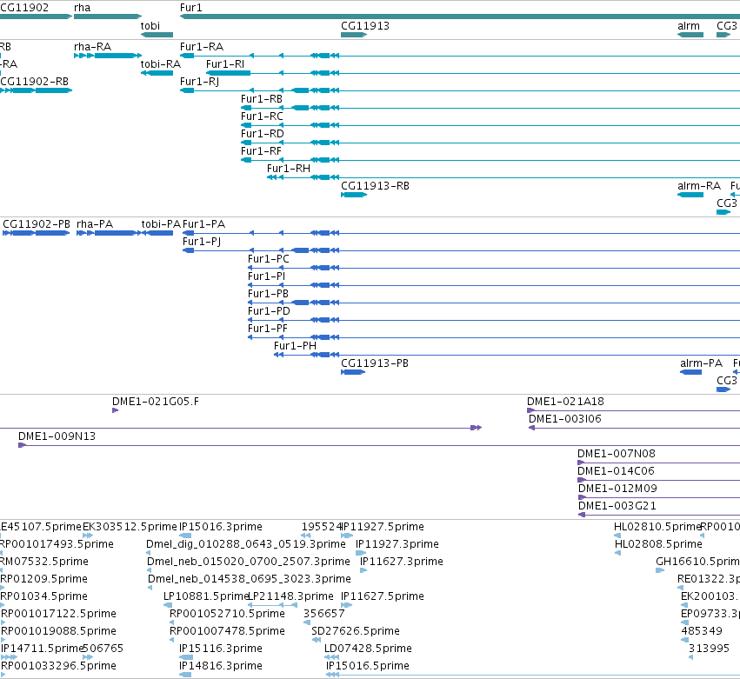
Task: Select EST IP11927.3prime
Action: pos(397,545)
